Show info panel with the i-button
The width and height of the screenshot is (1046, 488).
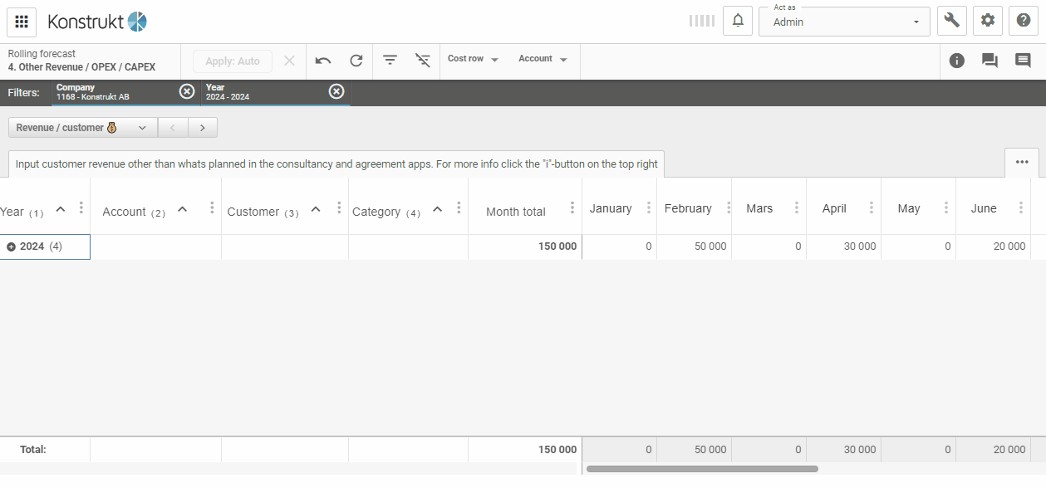[957, 61]
